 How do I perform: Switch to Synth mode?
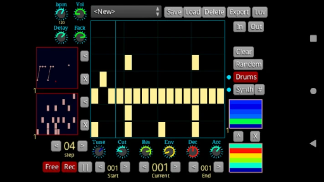tap(244, 90)
